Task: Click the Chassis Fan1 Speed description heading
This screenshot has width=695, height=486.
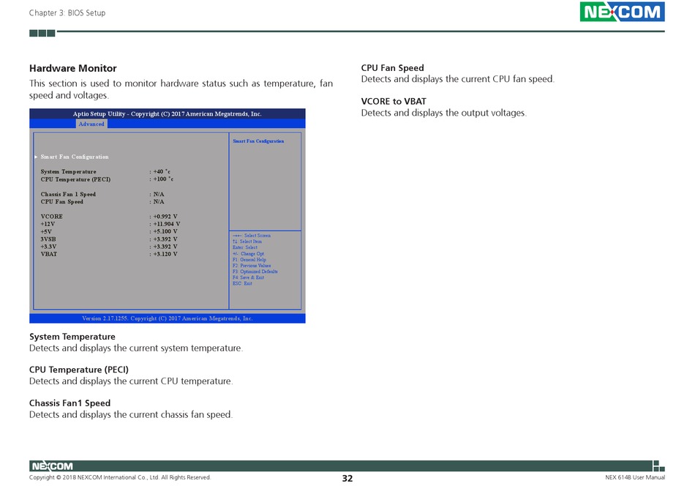Action: (69, 403)
